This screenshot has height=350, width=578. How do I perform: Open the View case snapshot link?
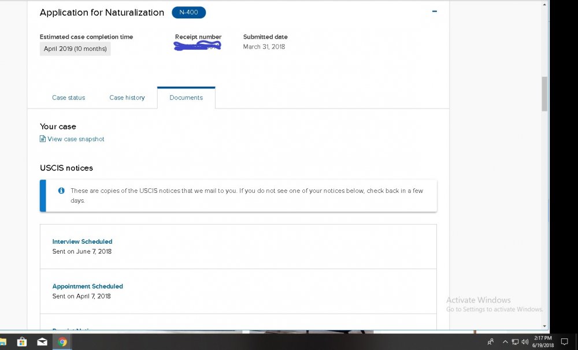click(x=76, y=139)
